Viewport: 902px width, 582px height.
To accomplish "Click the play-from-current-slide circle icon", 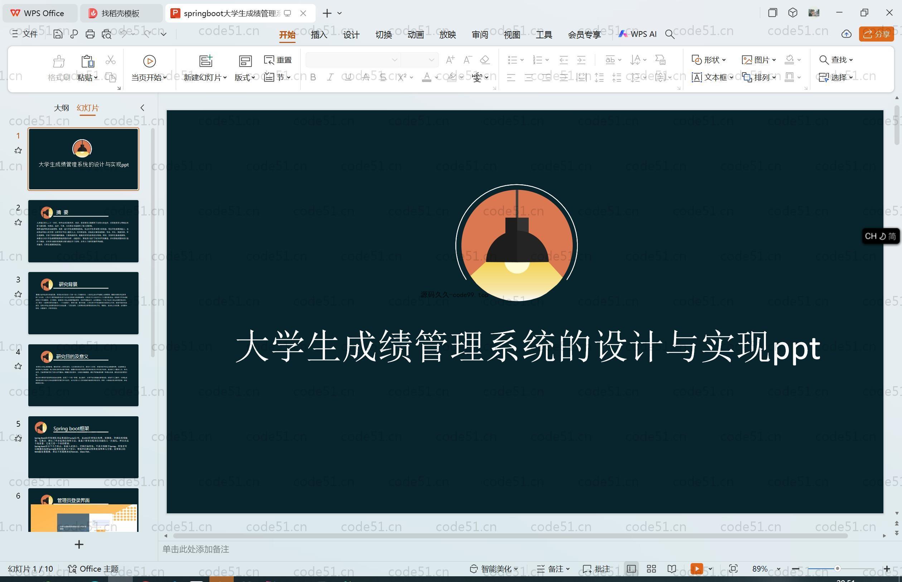I will pyautogui.click(x=149, y=61).
